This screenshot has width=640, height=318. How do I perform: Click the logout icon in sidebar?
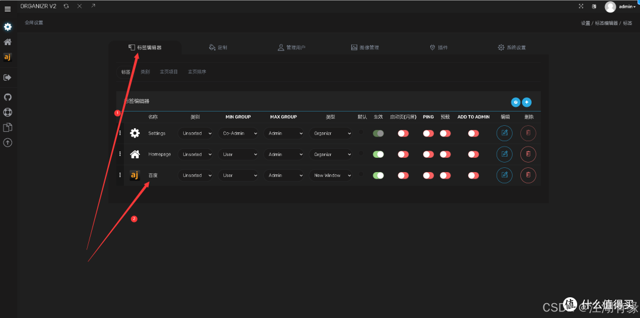(x=7, y=77)
